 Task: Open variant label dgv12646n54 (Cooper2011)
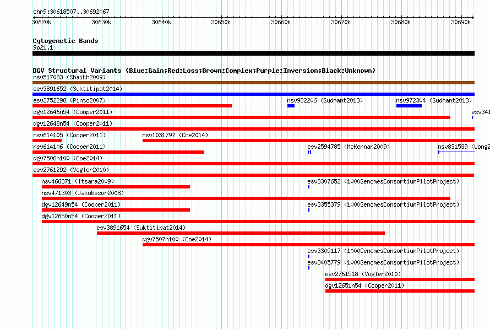click(x=73, y=112)
